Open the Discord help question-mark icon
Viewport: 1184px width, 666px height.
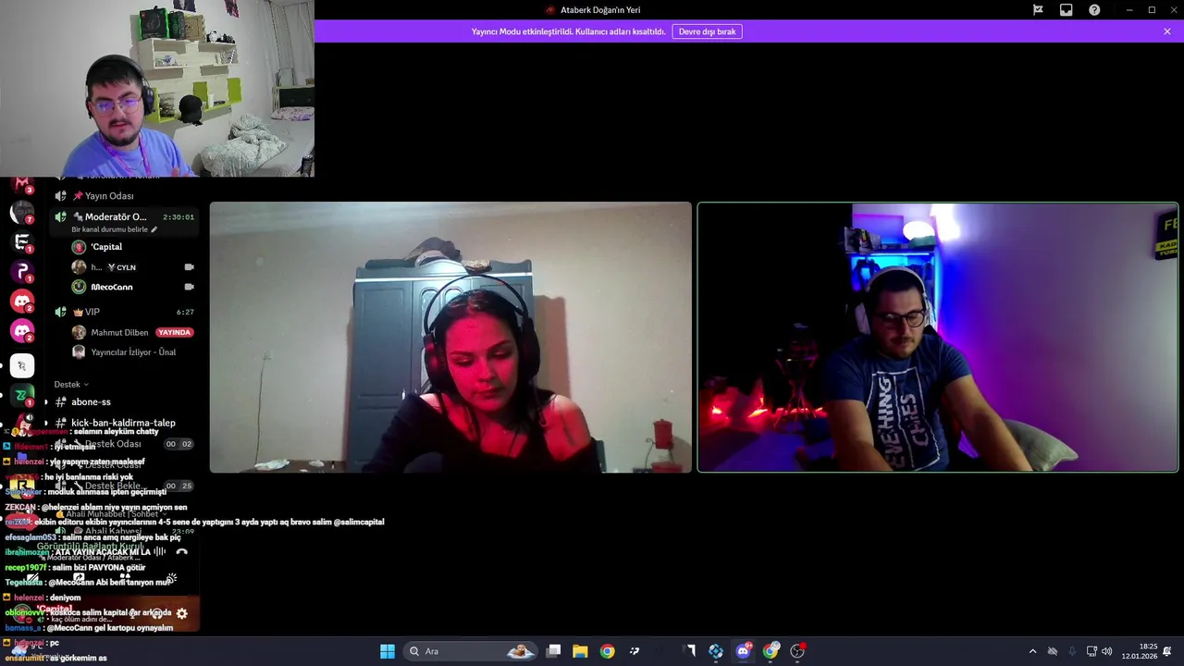point(1094,10)
